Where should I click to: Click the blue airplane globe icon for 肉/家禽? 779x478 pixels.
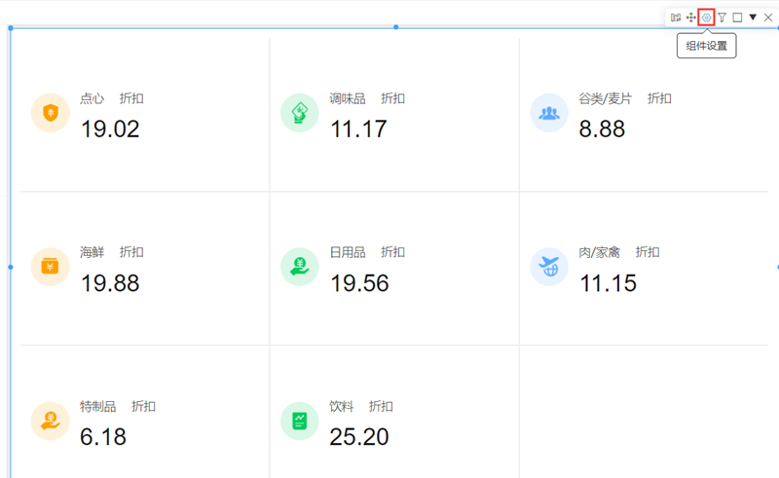click(x=549, y=267)
